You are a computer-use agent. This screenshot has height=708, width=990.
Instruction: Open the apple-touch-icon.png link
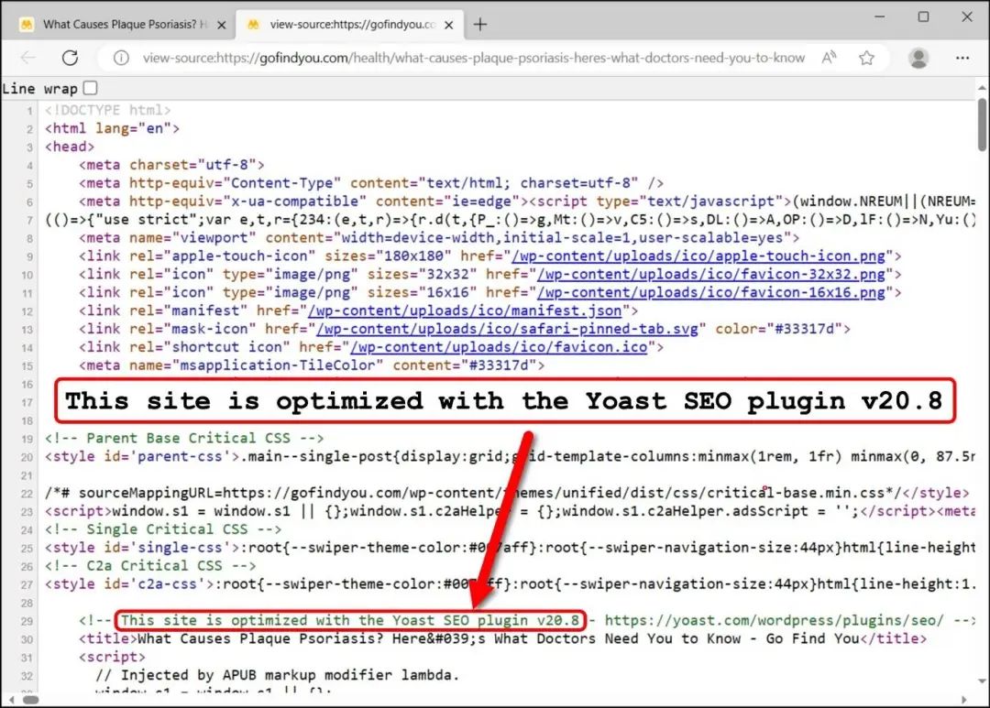(x=701, y=256)
